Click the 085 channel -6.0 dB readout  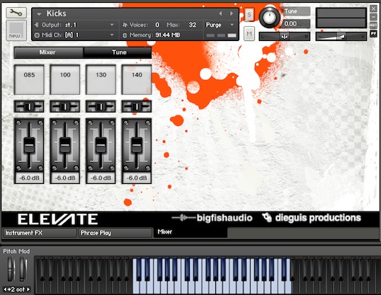29,178
